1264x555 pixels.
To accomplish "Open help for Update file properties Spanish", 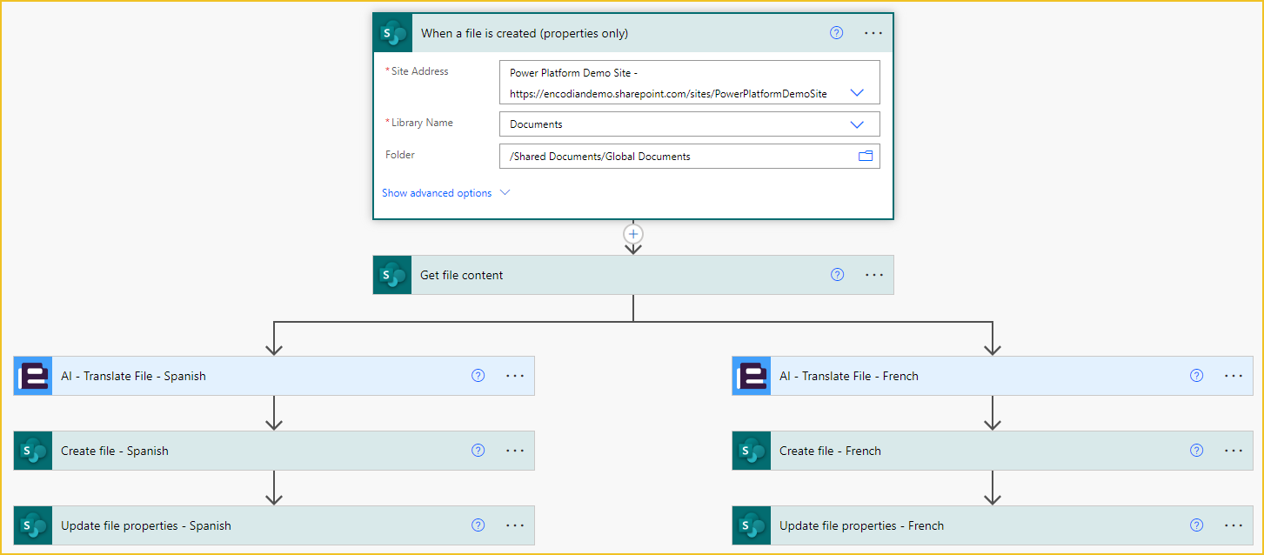I will 478,525.
